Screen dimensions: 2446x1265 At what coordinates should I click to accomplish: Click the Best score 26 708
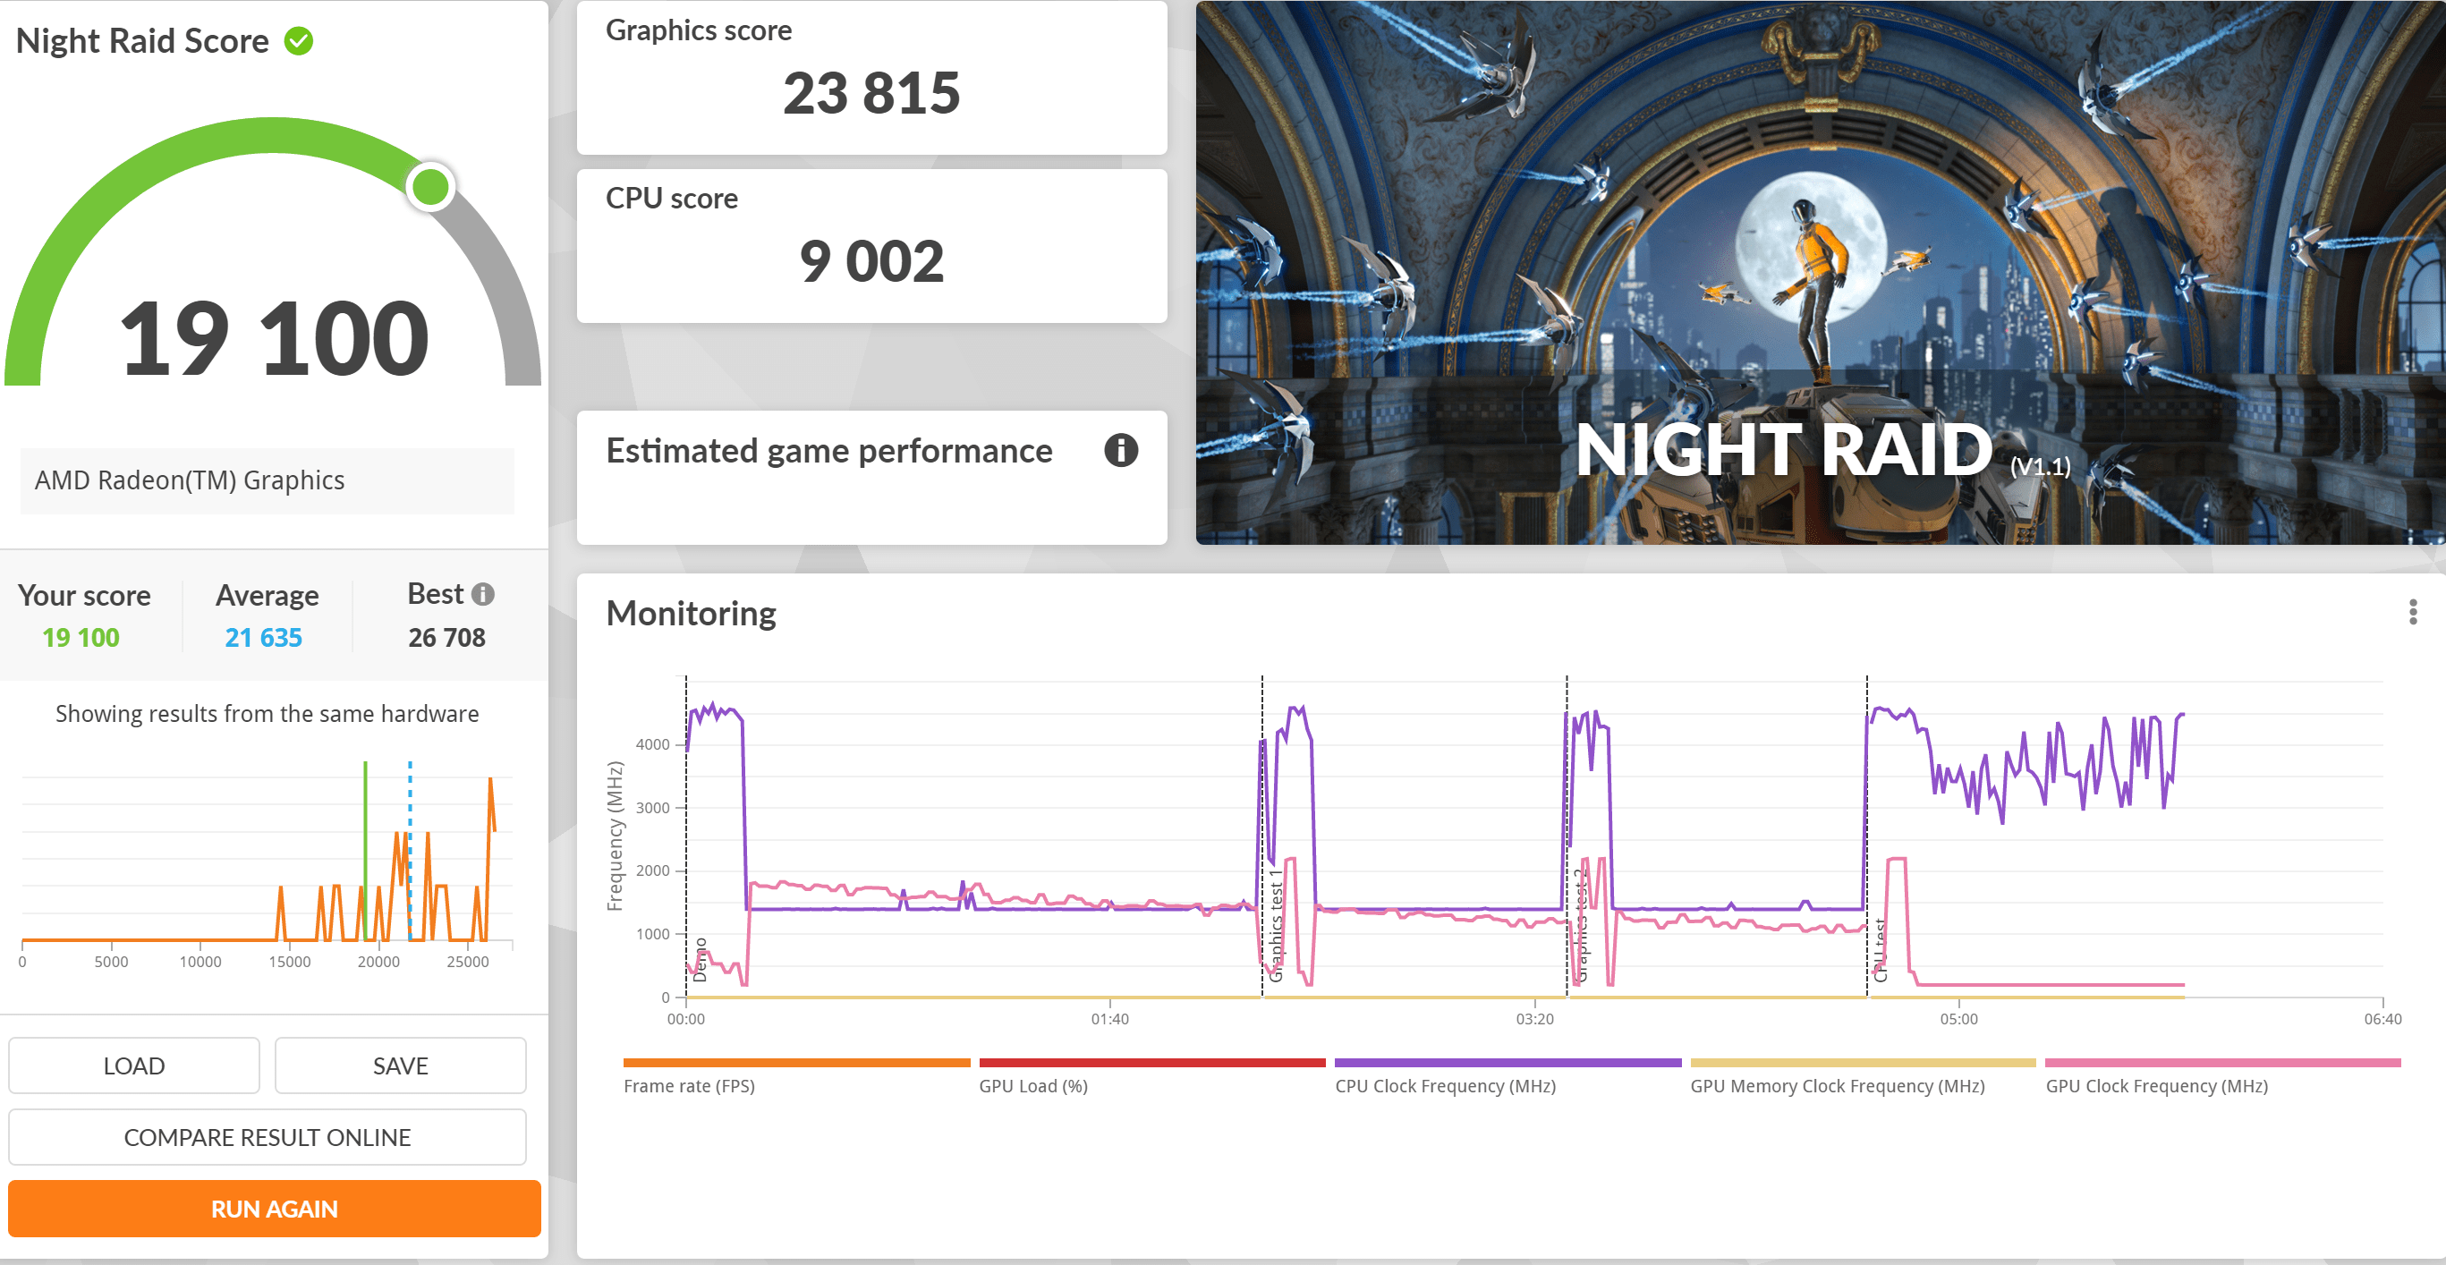446,637
